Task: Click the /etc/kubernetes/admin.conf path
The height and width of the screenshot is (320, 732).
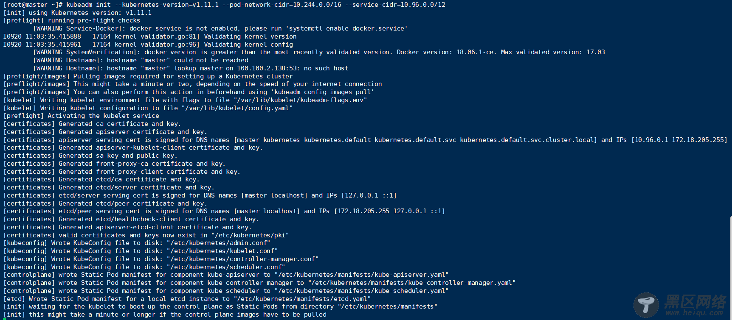Action: (x=218, y=243)
